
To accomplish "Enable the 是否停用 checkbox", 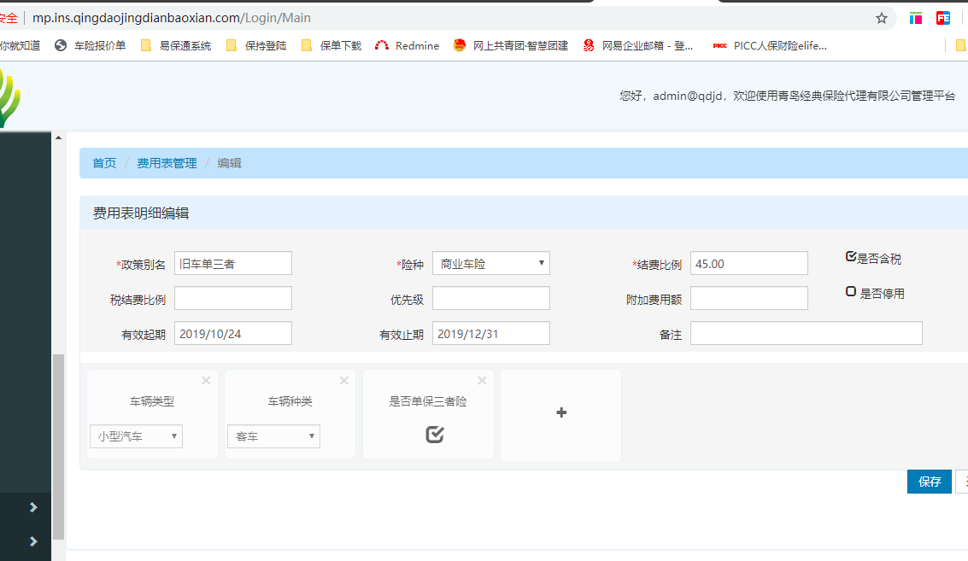I will pos(850,291).
